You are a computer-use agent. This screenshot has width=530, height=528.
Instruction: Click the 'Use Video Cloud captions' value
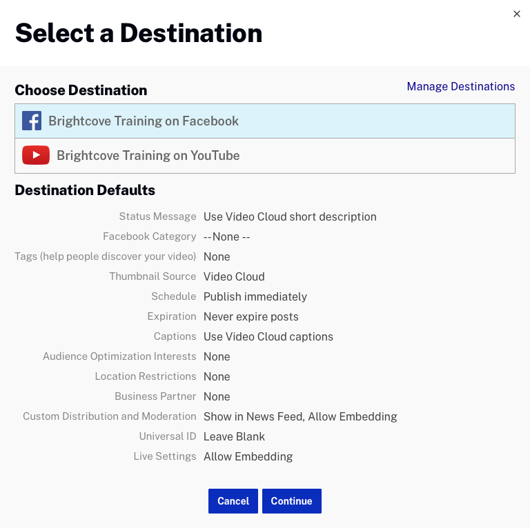[268, 336]
